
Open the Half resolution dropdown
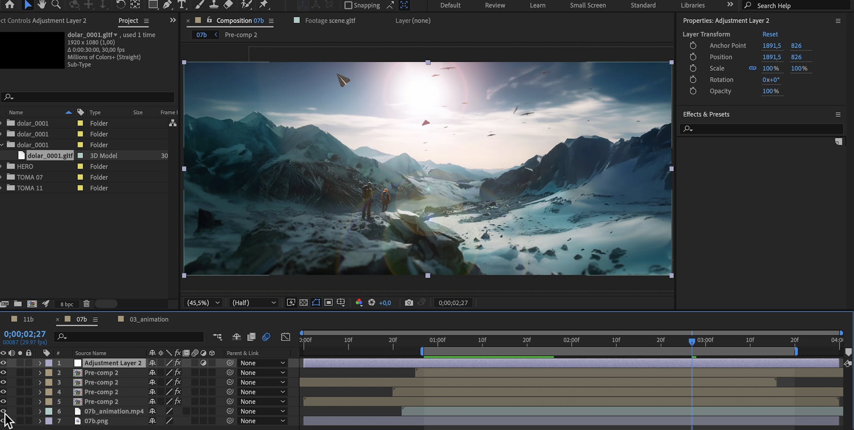coord(254,303)
